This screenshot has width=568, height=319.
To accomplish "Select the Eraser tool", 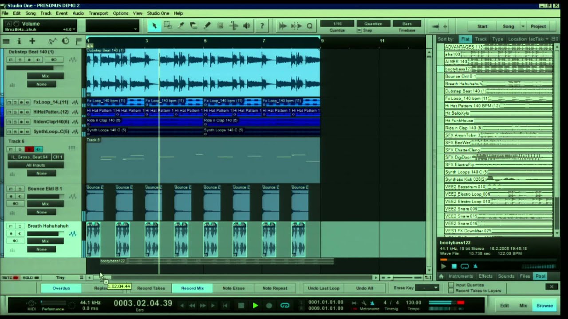I will pos(193,26).
